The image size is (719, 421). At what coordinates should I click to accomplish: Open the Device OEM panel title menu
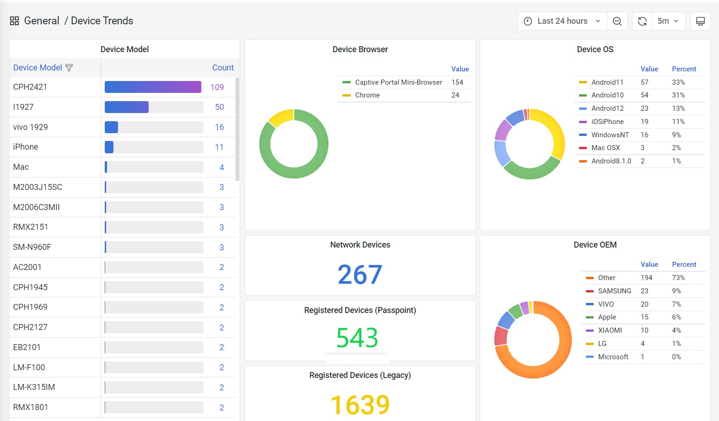[595, 245]
